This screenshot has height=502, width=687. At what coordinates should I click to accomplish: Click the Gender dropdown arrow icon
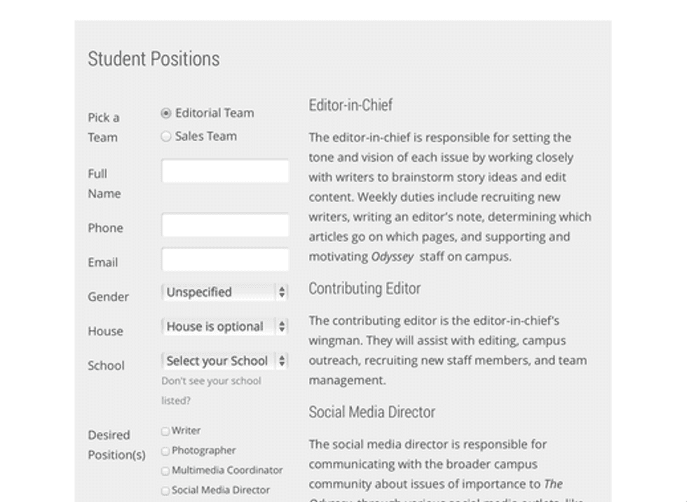(282, 292)
